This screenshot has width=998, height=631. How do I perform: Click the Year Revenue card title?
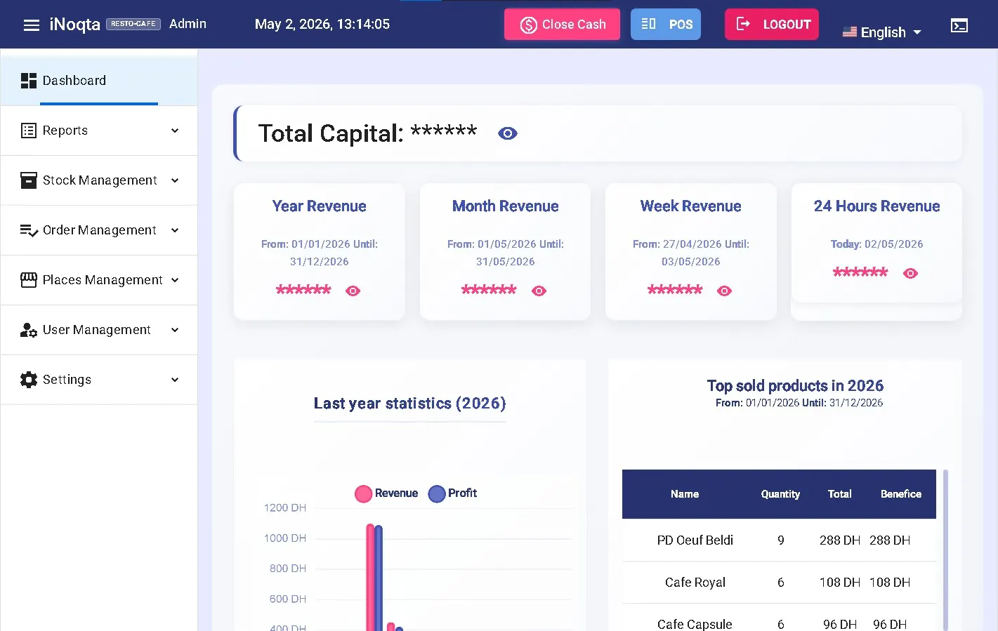click(x=320, y=206)
